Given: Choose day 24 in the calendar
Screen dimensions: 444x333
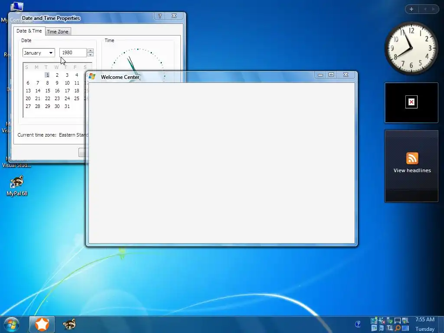Looking at the screenshot, I should pyautogui.click(x=67, y=98).
